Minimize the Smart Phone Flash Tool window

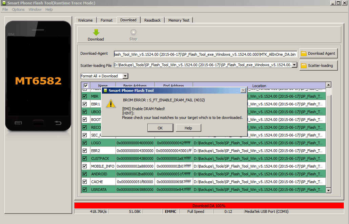click(x=333, y=3)
